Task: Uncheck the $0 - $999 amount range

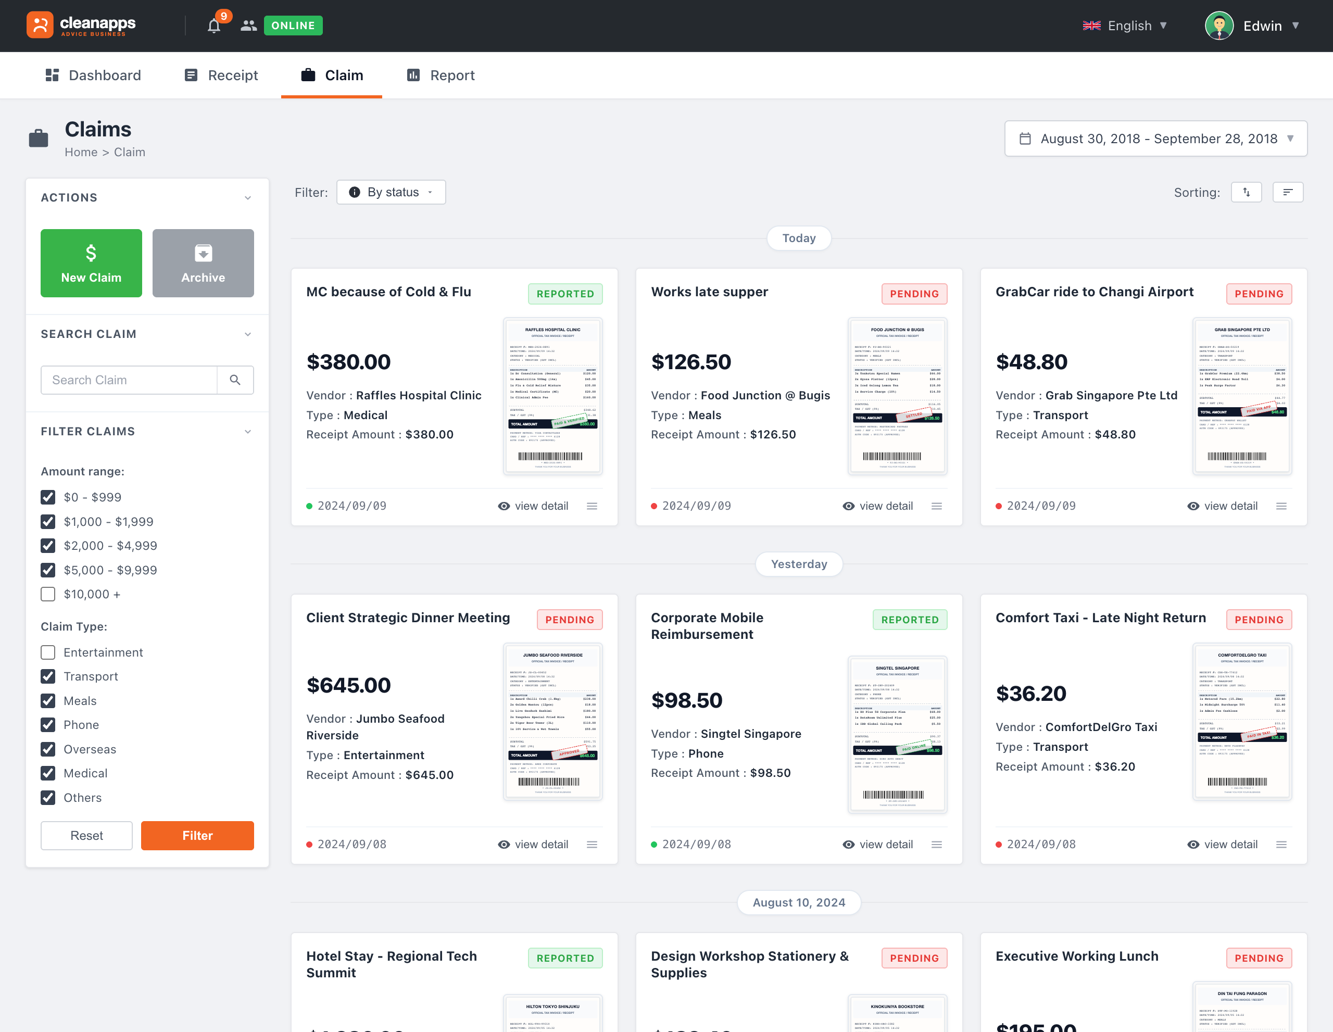Action: point(47,497)
